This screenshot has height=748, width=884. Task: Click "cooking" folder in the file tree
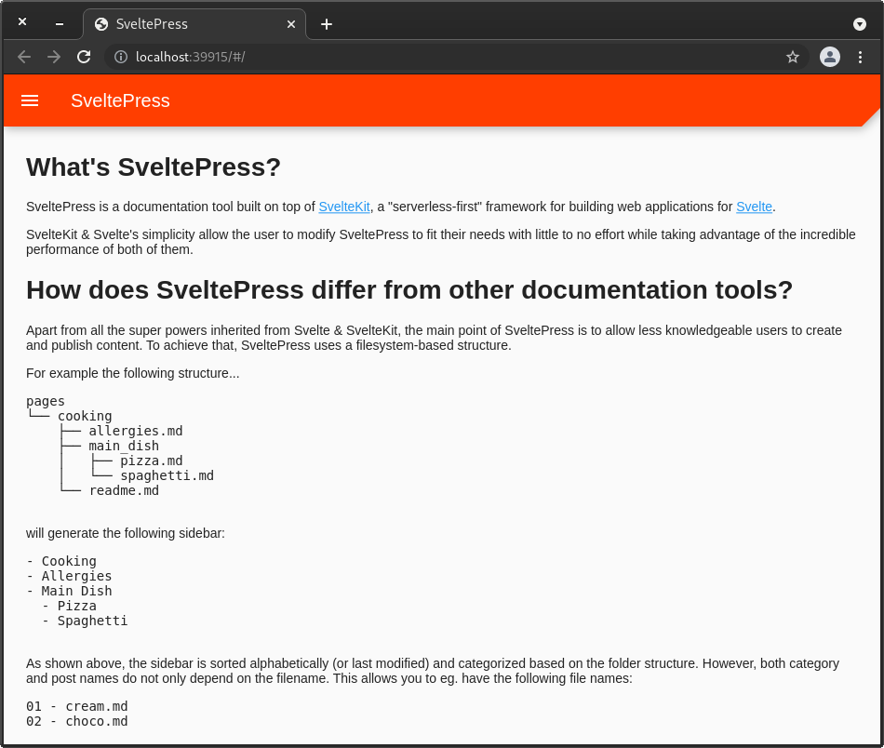click(85, 416)
